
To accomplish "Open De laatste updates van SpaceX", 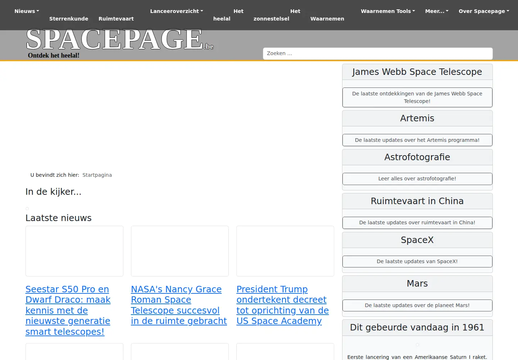I will (417, 261).
